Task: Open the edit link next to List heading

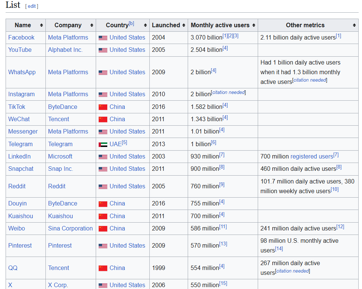Action: point(32,6)
